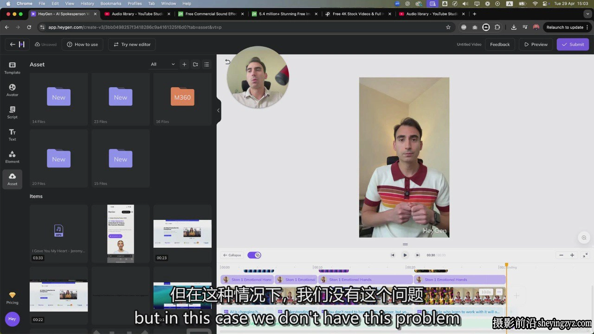Image resolution: width=594 pixels, height=334 pixels.
Task: Play the timeline video
Action: (405, 255)
